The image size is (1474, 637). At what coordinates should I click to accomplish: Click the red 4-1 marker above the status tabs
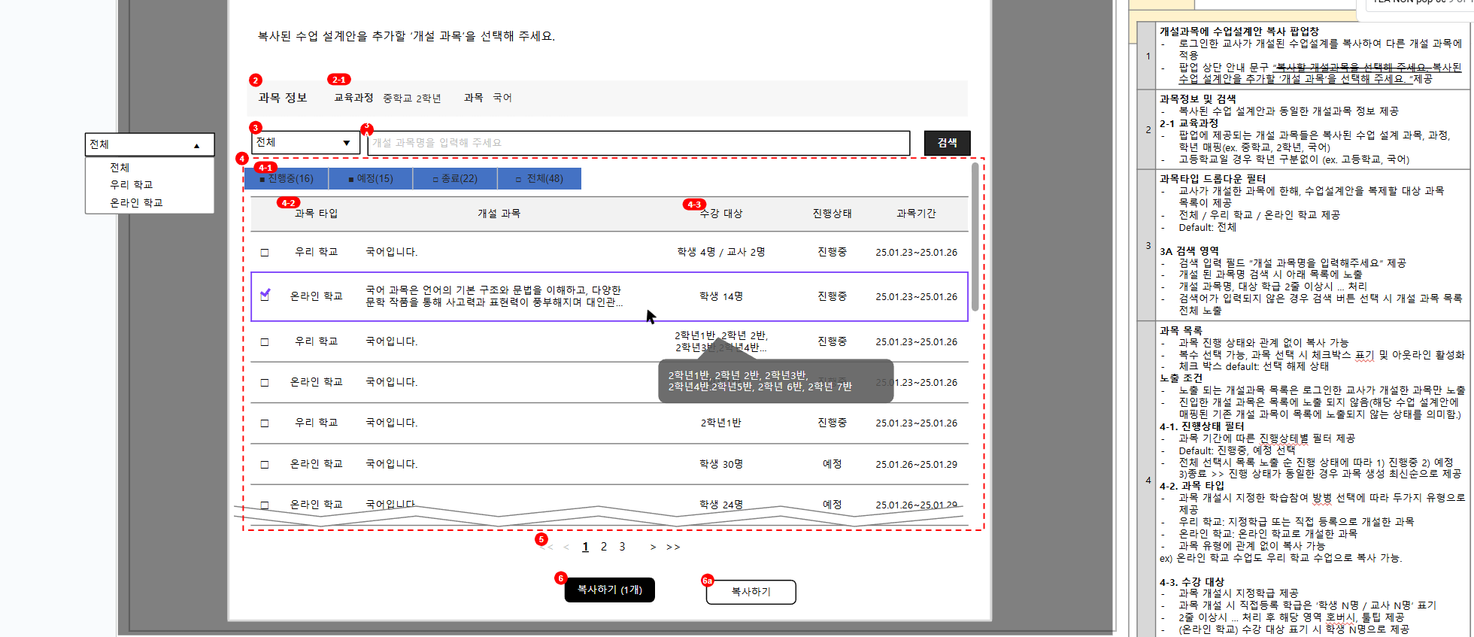265,168
